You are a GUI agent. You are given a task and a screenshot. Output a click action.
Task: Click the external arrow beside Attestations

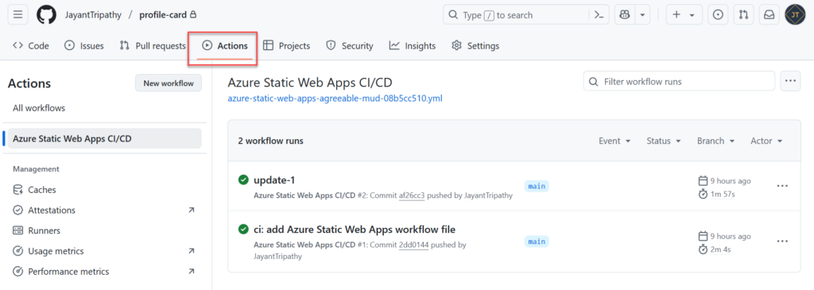(191, 210)
